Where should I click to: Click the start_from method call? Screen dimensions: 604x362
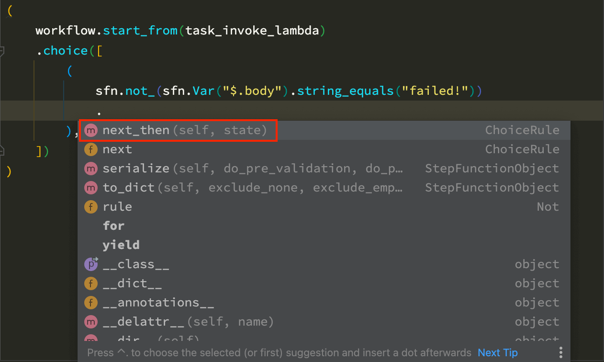(x=141, y=32)
